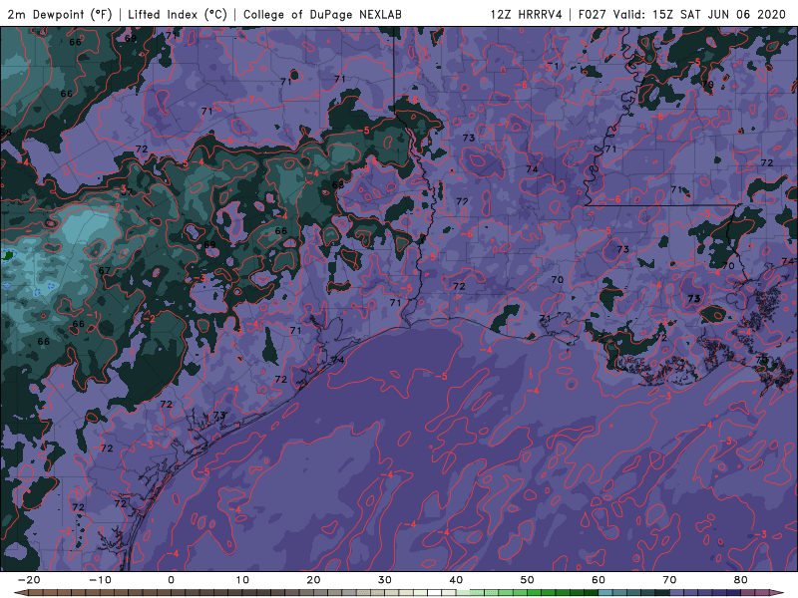Viewport: 798px width, 598px height.
Task: Click the 50 color scale label
Action: coord(528,580)
